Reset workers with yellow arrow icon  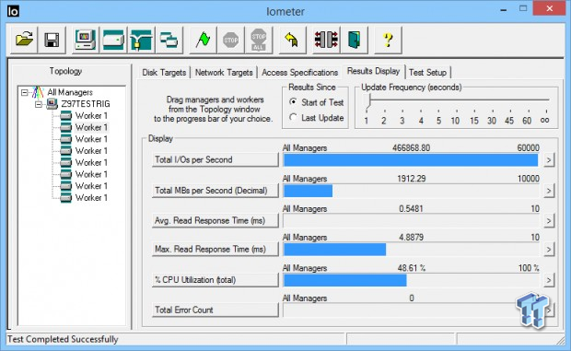(x=292, y=40)
